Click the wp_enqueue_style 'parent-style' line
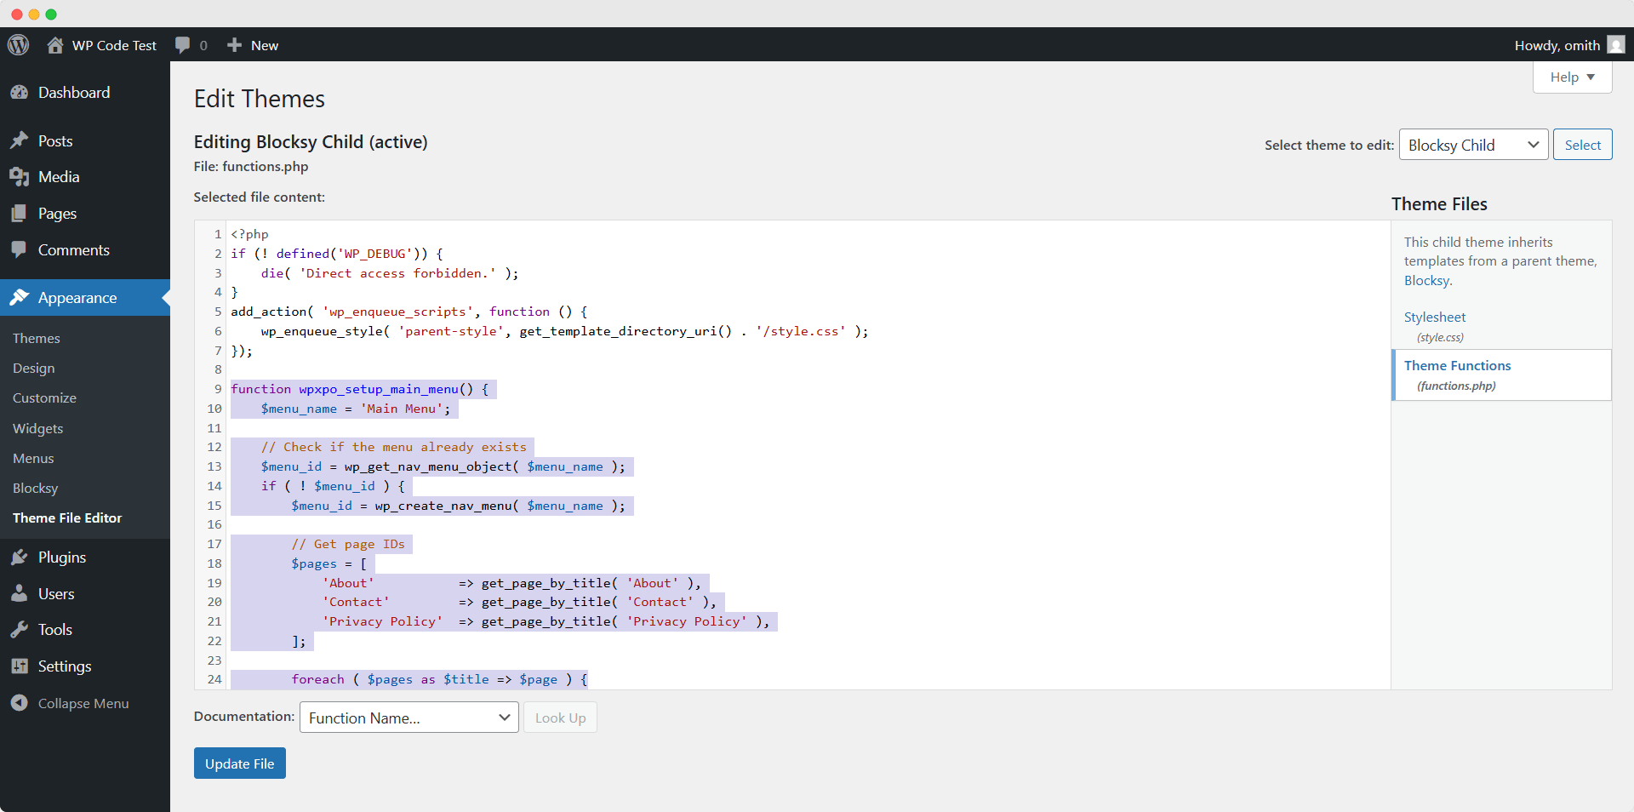 click(564, 331)
